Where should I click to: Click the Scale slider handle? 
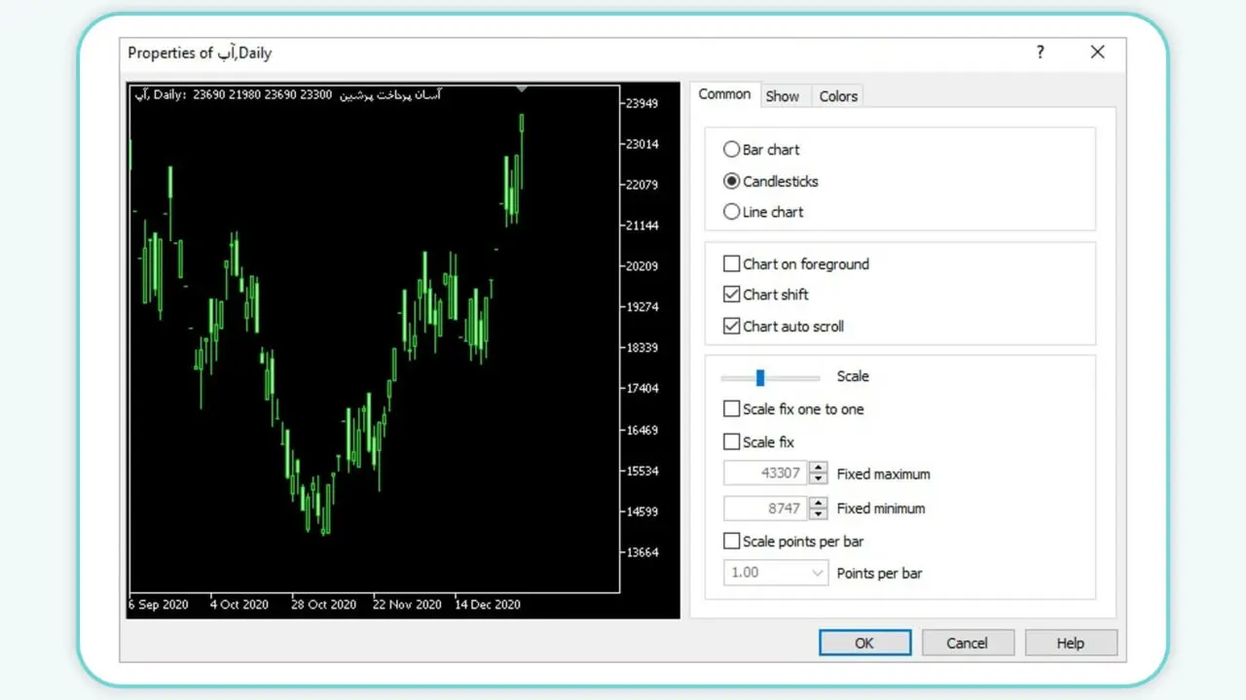pos(760,377)
